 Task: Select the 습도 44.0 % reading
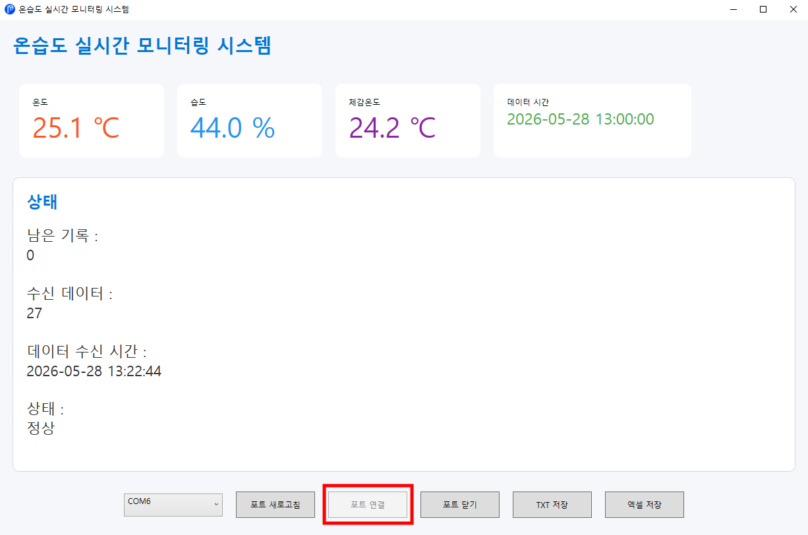coord(233,128)
